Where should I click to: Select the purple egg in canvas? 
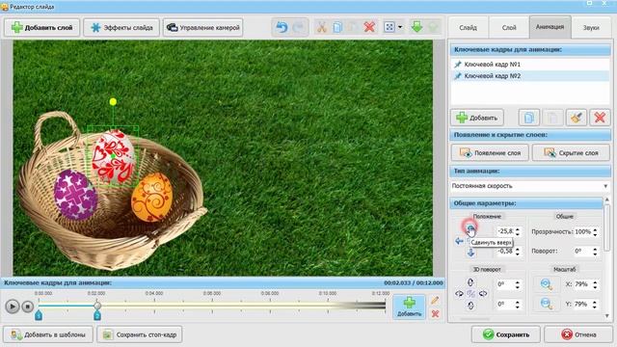[75, 195]
